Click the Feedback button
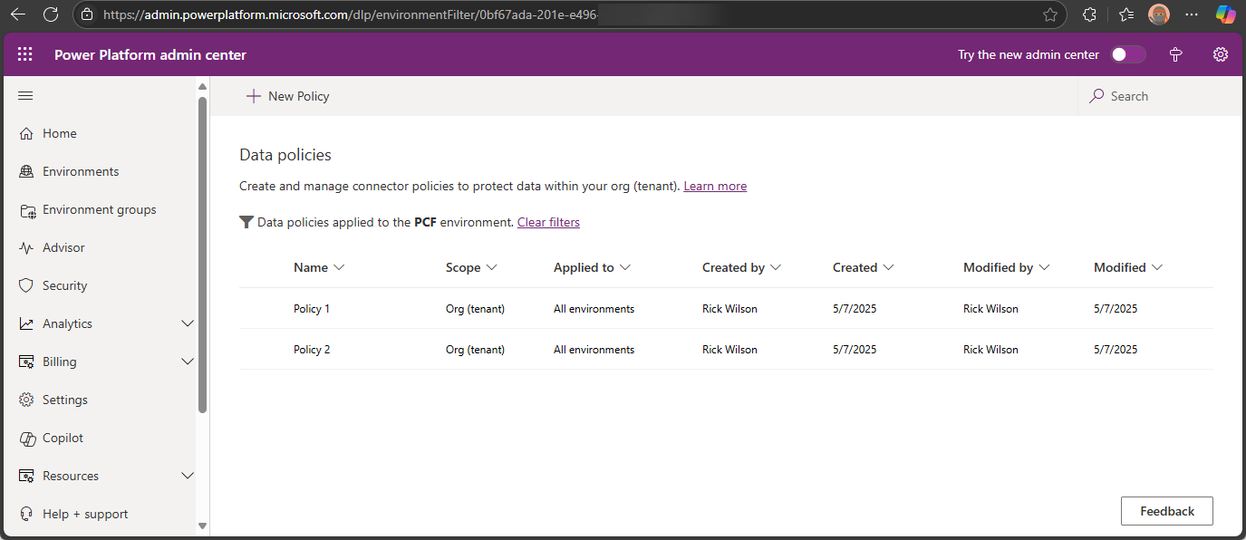This screenshot has width=1246, height=540. click(x=1167, y=511)
